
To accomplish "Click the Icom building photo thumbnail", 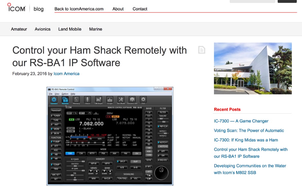I will 253,68.
